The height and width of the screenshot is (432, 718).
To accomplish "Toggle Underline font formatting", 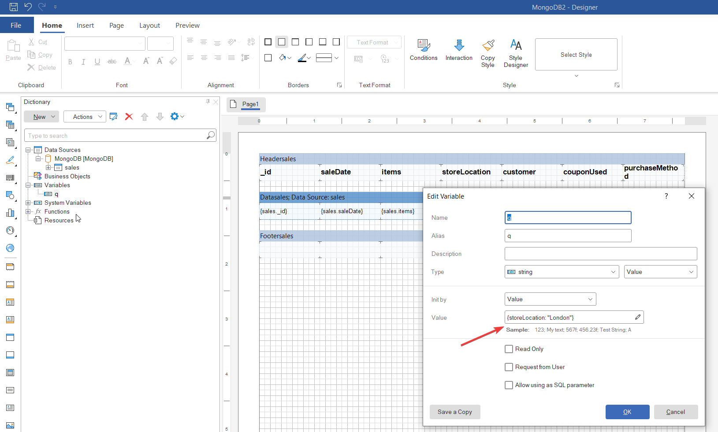I will click(97, 62).
